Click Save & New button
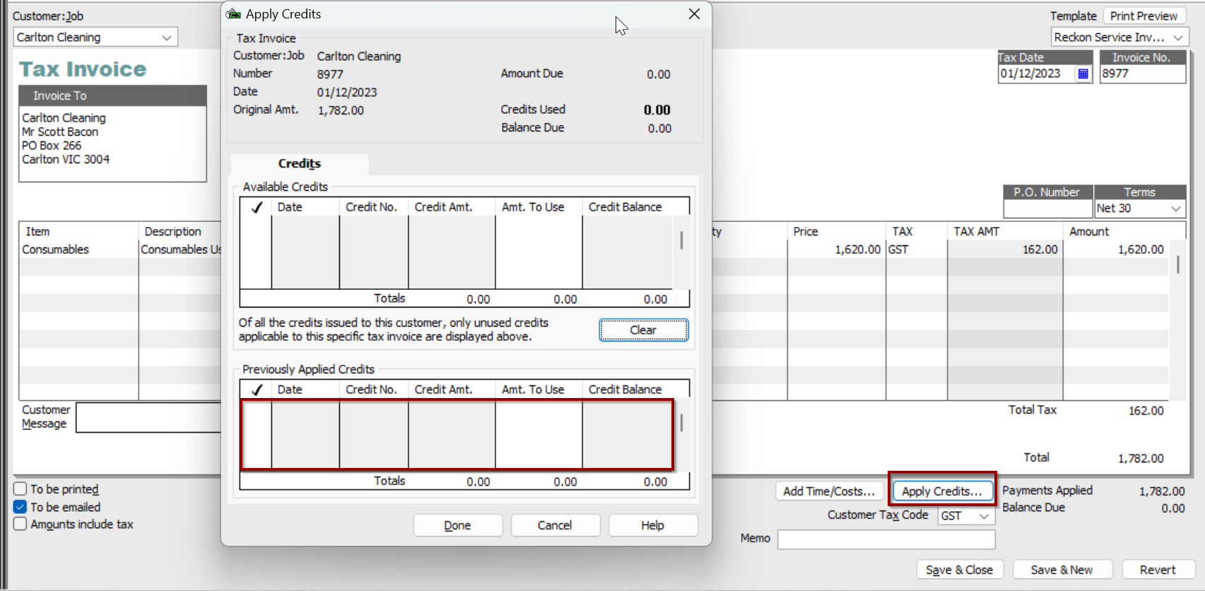 [x=1062, y=570]
